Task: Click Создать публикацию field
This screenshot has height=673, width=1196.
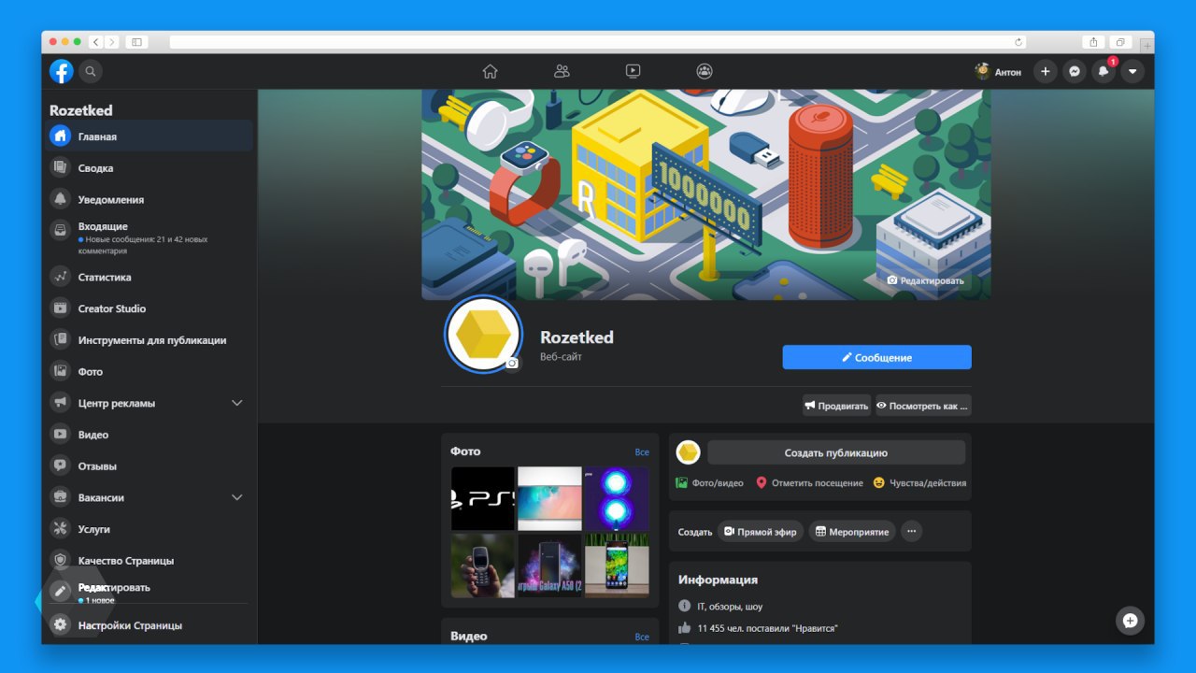Action: click(836, 452)
